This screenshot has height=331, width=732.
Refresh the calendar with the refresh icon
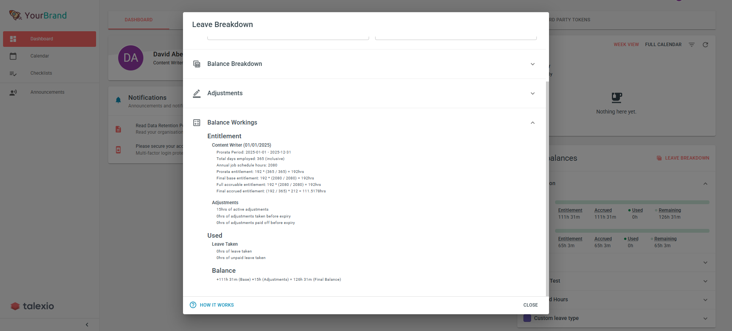(705, 45)
